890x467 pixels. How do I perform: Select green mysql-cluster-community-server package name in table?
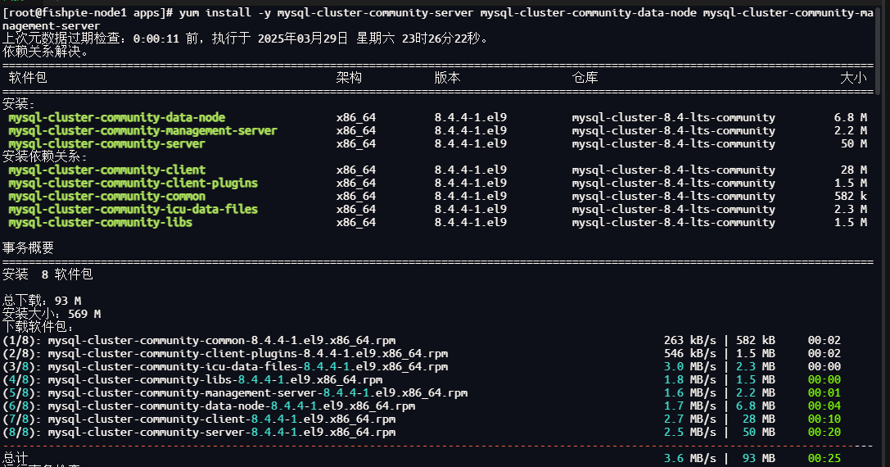[106, 143]
